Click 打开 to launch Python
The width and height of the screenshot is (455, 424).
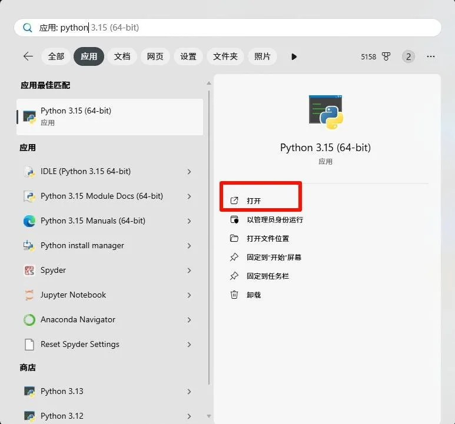point(254,201)
